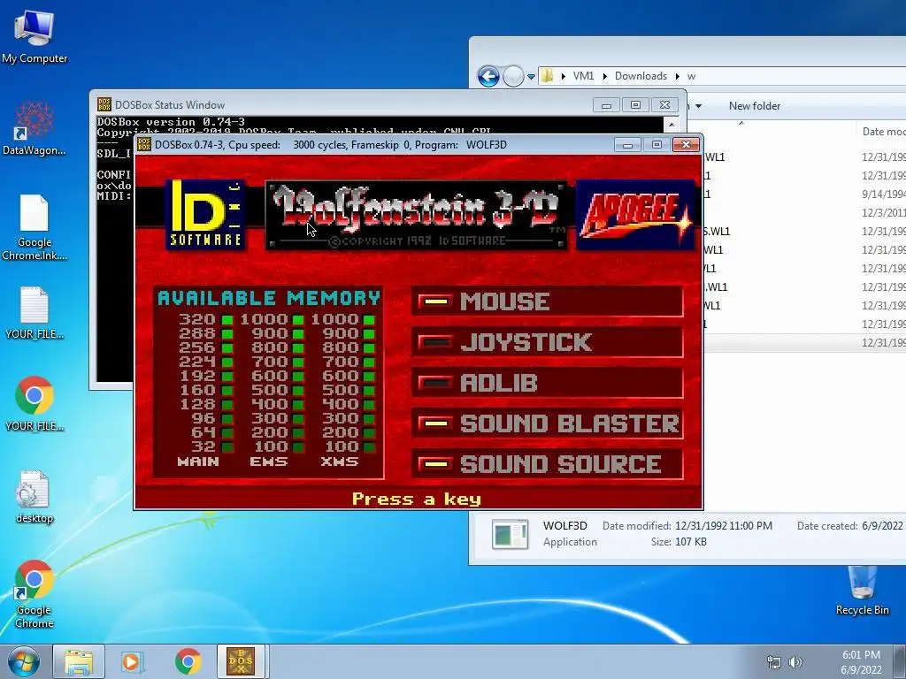Launch Google Chrome desktop shortcut
This screenshot has height=679, width=906.
click(x=35, y=593)
